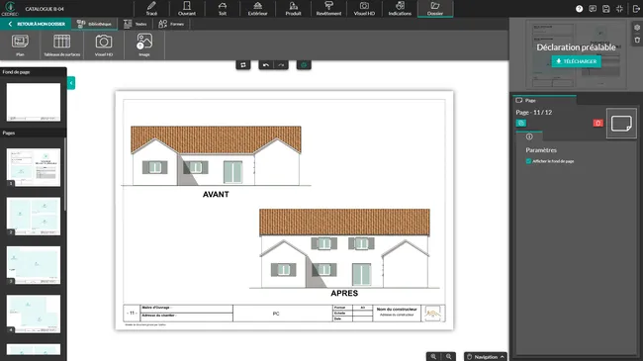Insert a Plan from the library
Screen dimensions: 643x361
point(20,45)
